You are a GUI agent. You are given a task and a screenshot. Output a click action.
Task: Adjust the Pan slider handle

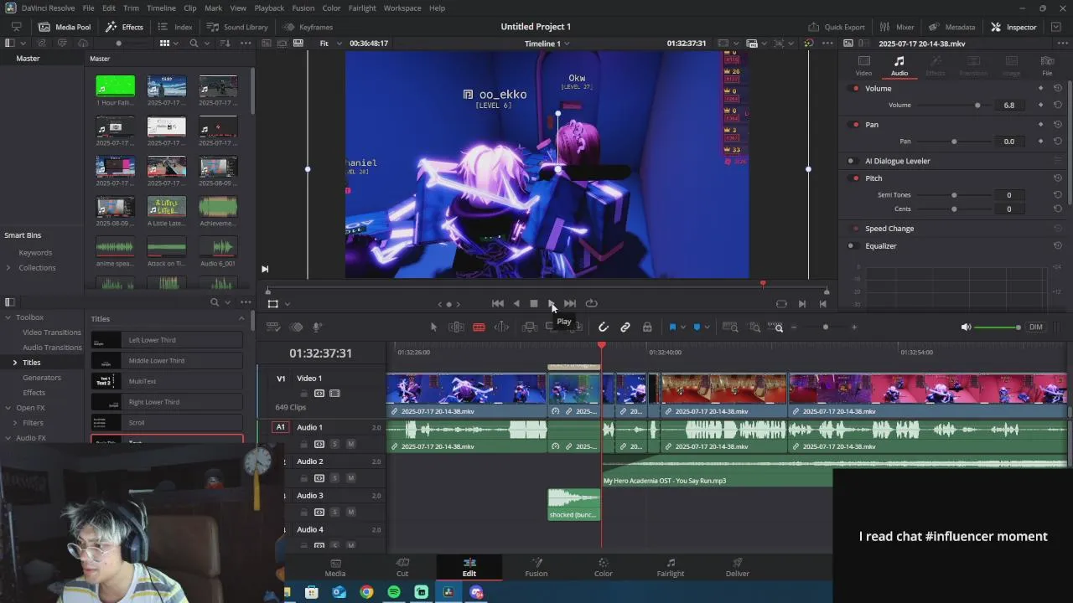coord(954,142)
